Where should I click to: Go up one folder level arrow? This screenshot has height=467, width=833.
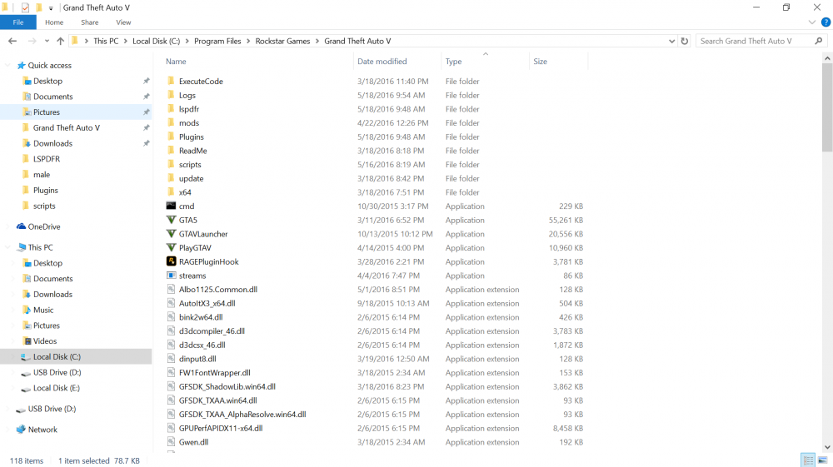click(x=61, y=41)
